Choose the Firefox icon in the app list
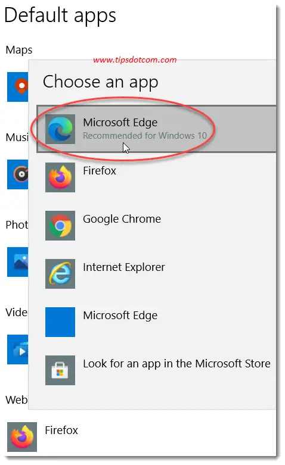Viewport: 285px width, 465px height. click(x=60, y=177)
